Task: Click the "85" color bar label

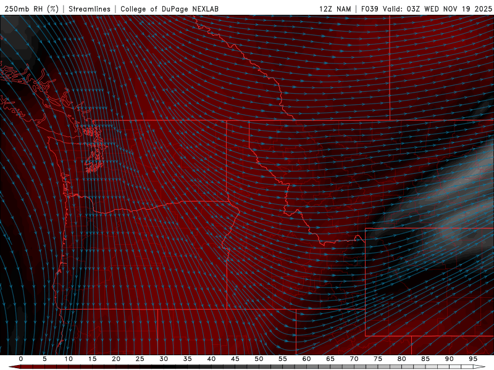Action: coord(425,359)
